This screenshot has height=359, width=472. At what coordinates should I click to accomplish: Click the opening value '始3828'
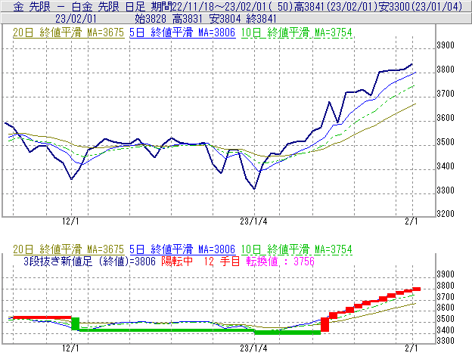point(151,19)
